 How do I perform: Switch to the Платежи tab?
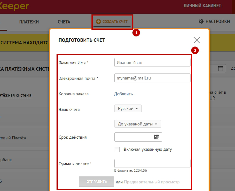click(29, 22)
